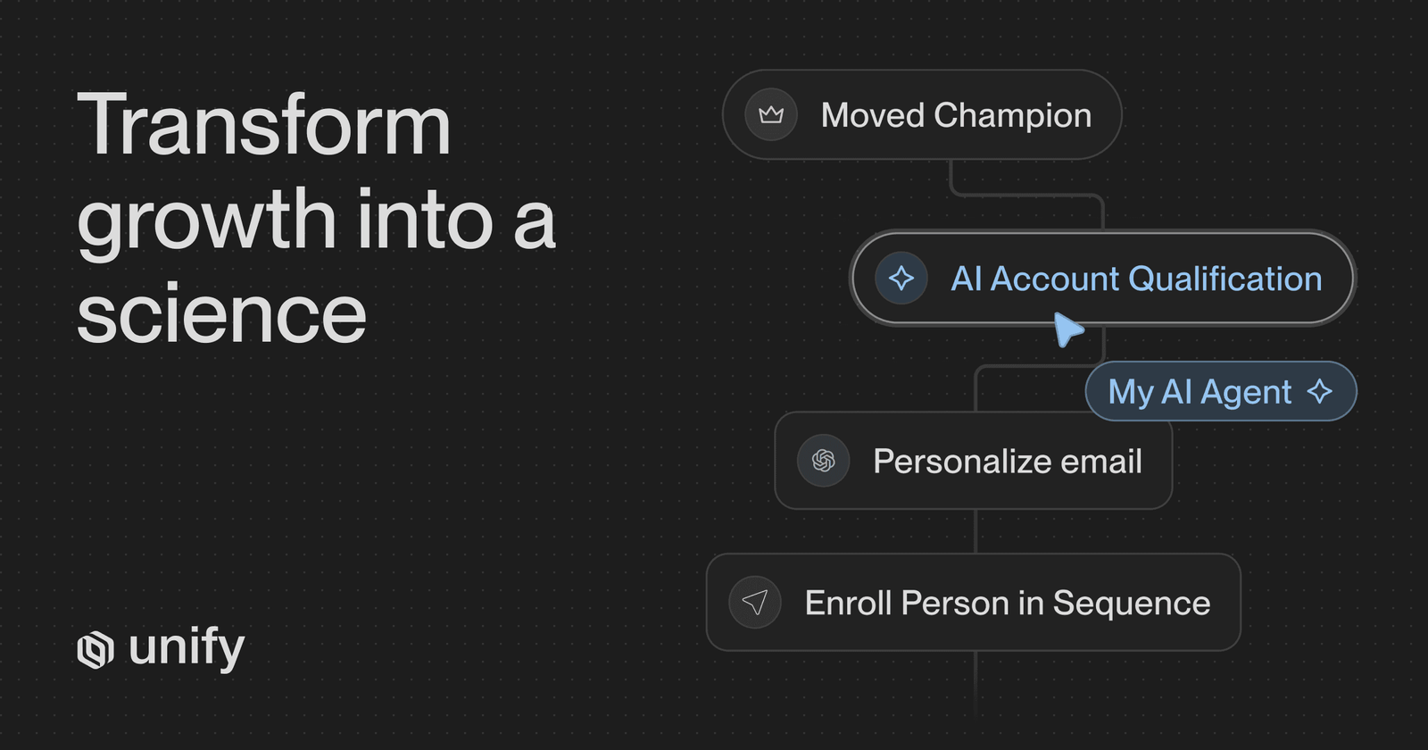Click connector line below Moved Champion node
This screenshot has height=750, width=1428.
tap(951, 176)
